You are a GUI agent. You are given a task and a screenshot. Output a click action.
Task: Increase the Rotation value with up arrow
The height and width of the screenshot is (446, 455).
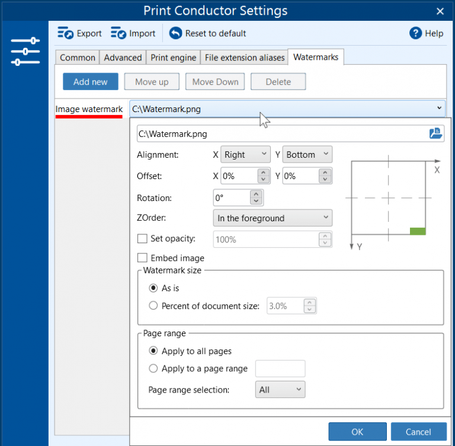click(256, 194)
